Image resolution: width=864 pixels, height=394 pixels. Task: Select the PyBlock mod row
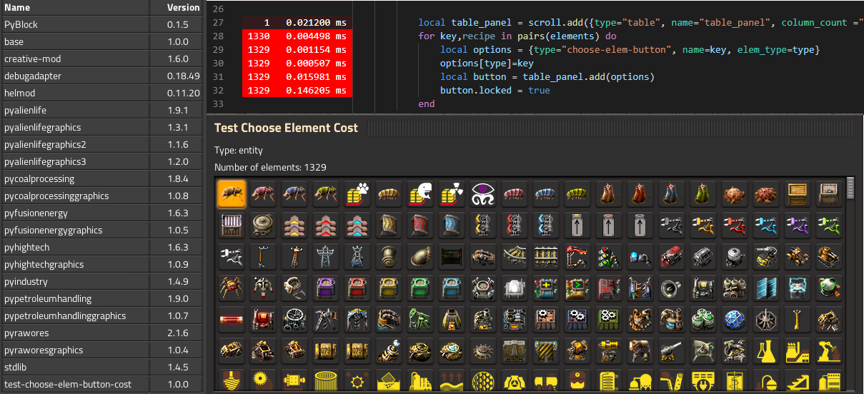pos(101,24)
